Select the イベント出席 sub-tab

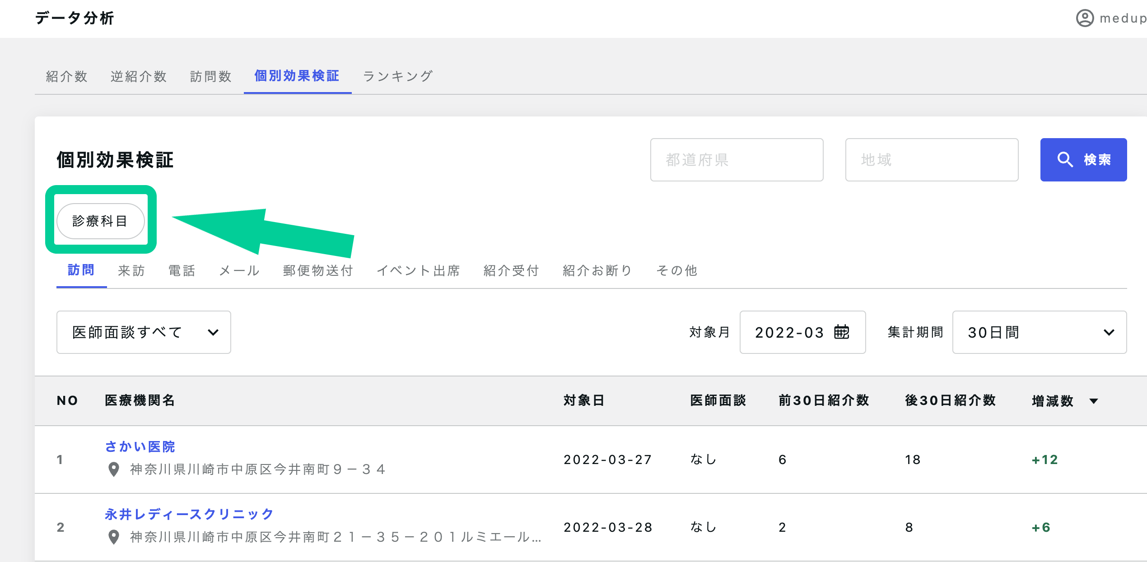point(418,270)
